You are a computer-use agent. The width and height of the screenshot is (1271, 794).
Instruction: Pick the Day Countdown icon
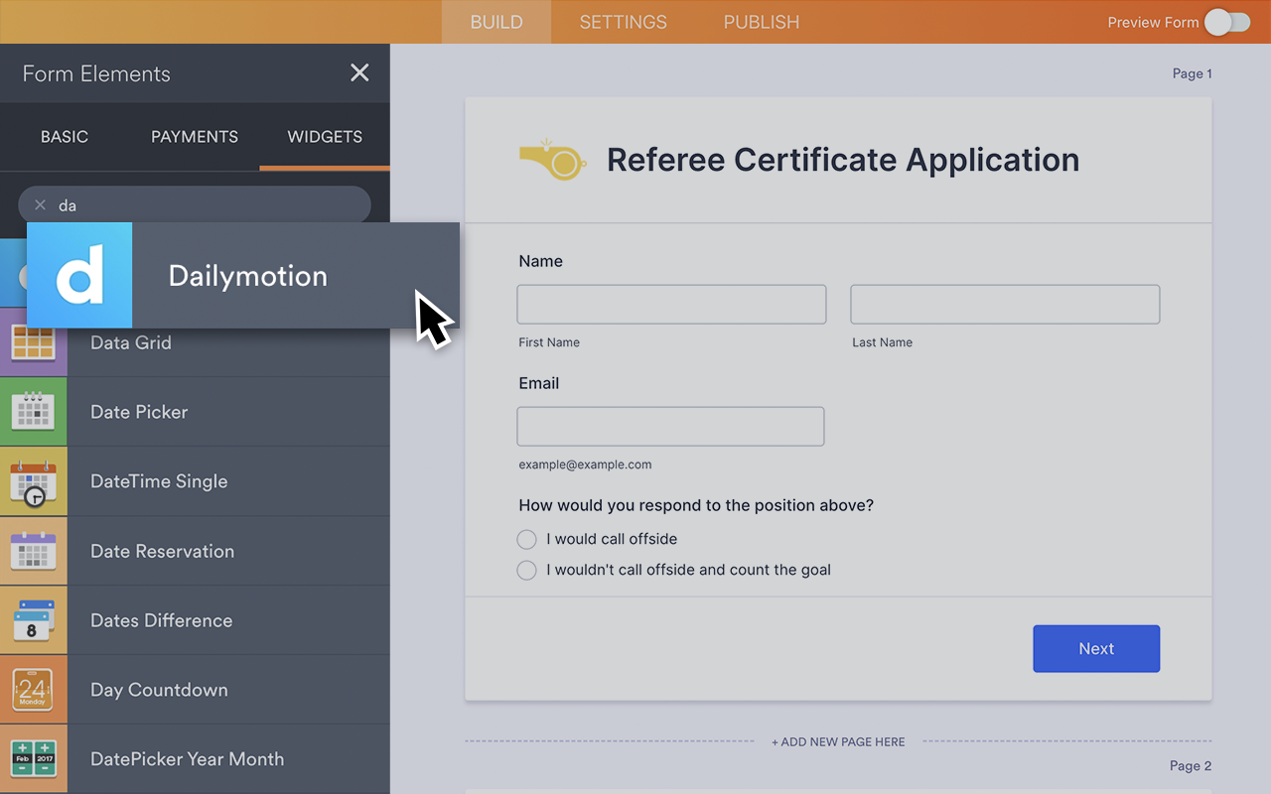pyautogui.click(x=34, y=690)
